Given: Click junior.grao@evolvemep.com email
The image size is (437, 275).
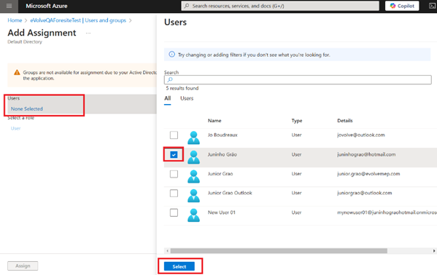Looking at the screenshot, I should tap(368, 174).
